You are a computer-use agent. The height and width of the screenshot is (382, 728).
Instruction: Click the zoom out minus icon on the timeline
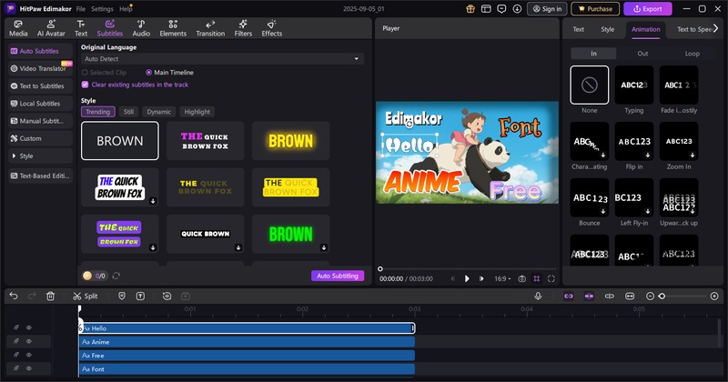[x=650, y=297]
